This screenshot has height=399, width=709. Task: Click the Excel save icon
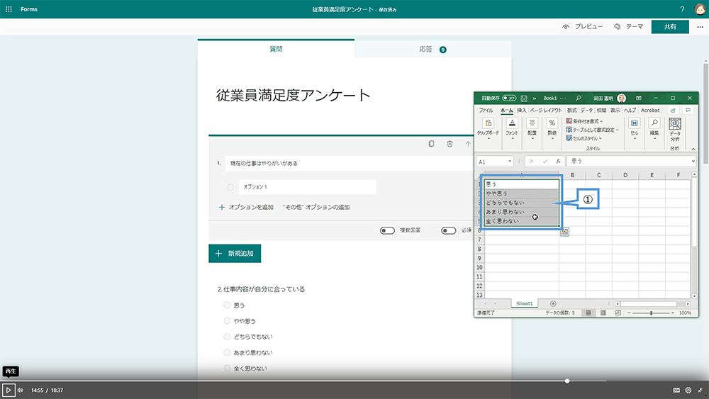[524, 98]
